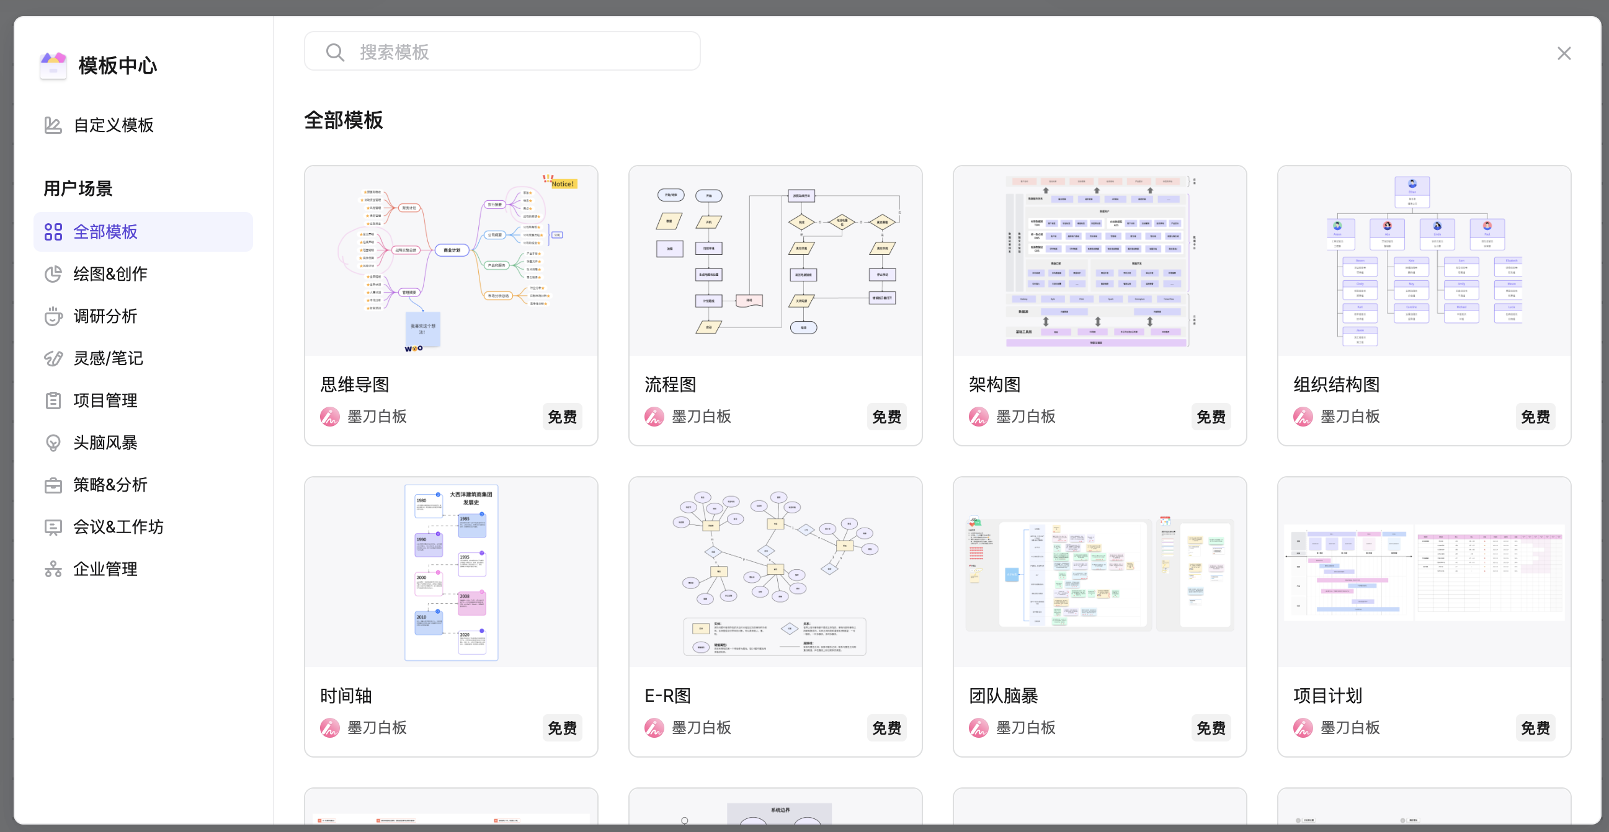Open the 时间轴 template thumbnail
1609x832 pixels.
pyautogui.click(x=451, y=572)
